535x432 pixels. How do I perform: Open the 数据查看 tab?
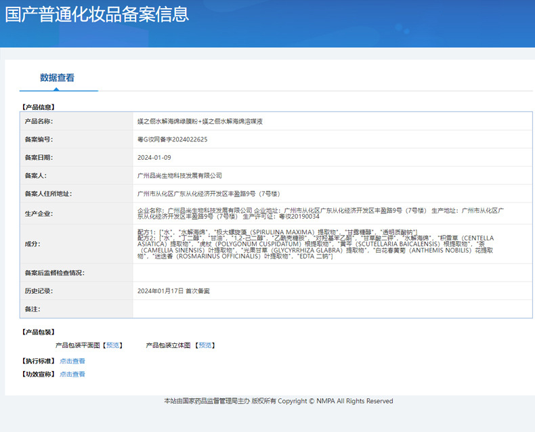57,78
